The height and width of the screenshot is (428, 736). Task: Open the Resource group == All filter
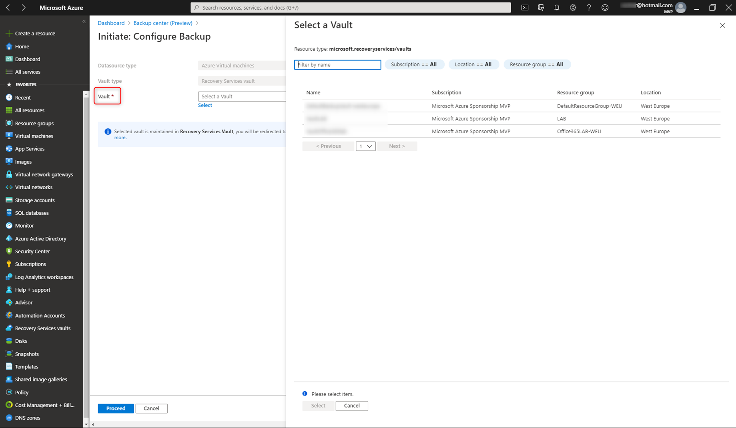[537, 64]
